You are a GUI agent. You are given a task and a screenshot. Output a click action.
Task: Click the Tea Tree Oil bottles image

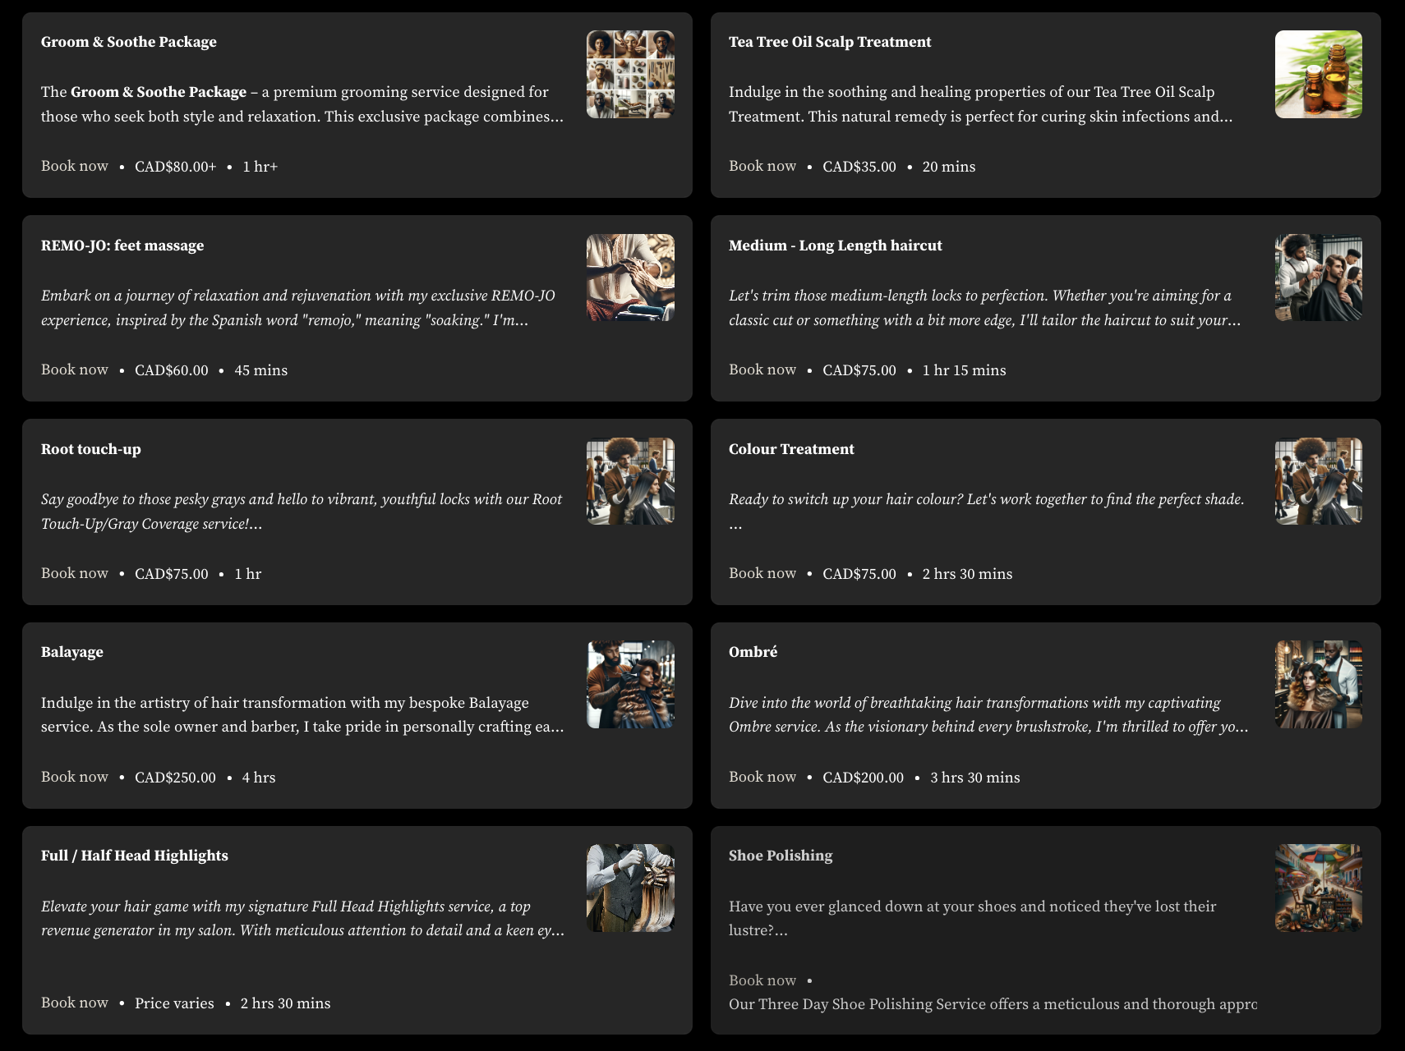pyautogui.click(x=1318, y=74)
